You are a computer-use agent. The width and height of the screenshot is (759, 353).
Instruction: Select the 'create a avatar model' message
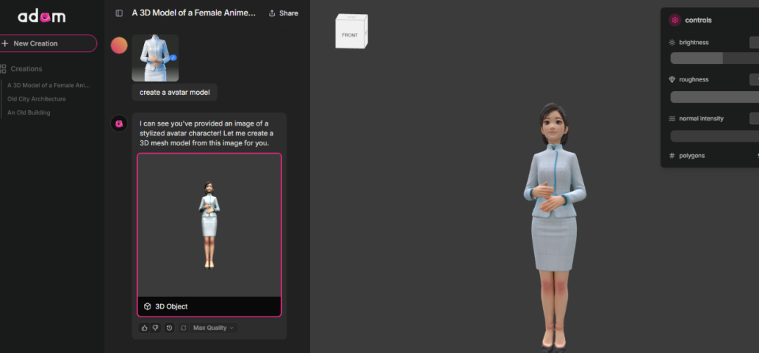[x=175, y=93]
